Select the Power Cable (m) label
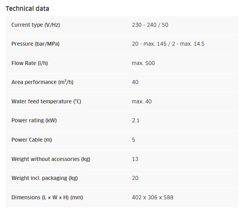The width and height of the screenshot is (246, 219). [31, 140]
